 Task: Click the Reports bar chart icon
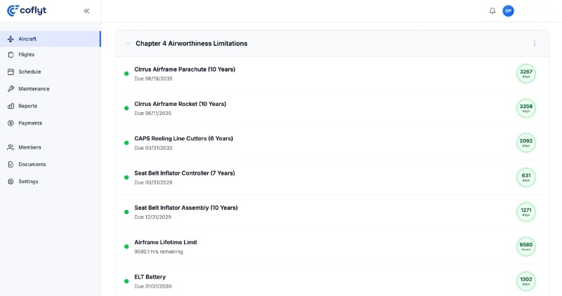coord(11,106)
